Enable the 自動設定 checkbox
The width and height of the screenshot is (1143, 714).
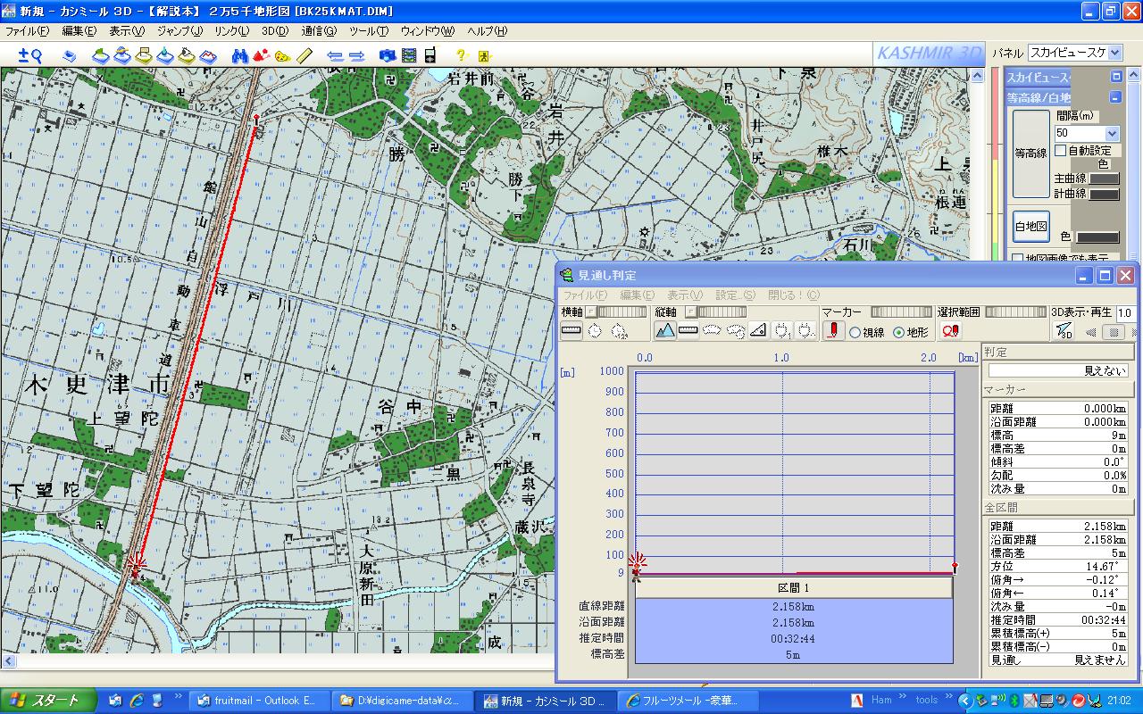[x=1061, y=151]
